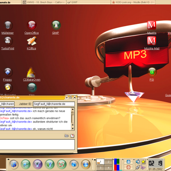Click the red logout panel button
171x171 pixels.
pos(128,167)
